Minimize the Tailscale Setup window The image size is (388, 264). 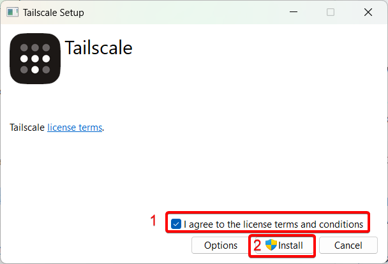click(293, 12)
